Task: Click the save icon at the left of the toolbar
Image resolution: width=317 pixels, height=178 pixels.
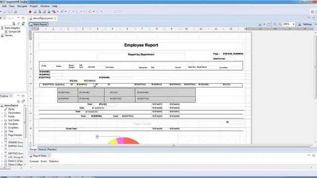Action: [x=4, y=12]
